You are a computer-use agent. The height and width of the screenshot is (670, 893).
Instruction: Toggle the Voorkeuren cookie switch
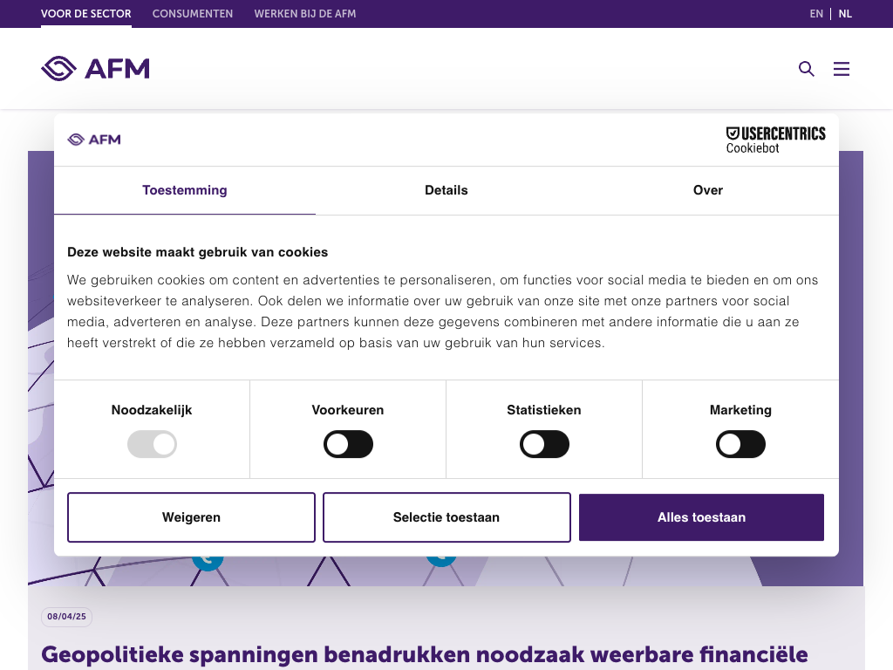[x=348, y=445]
